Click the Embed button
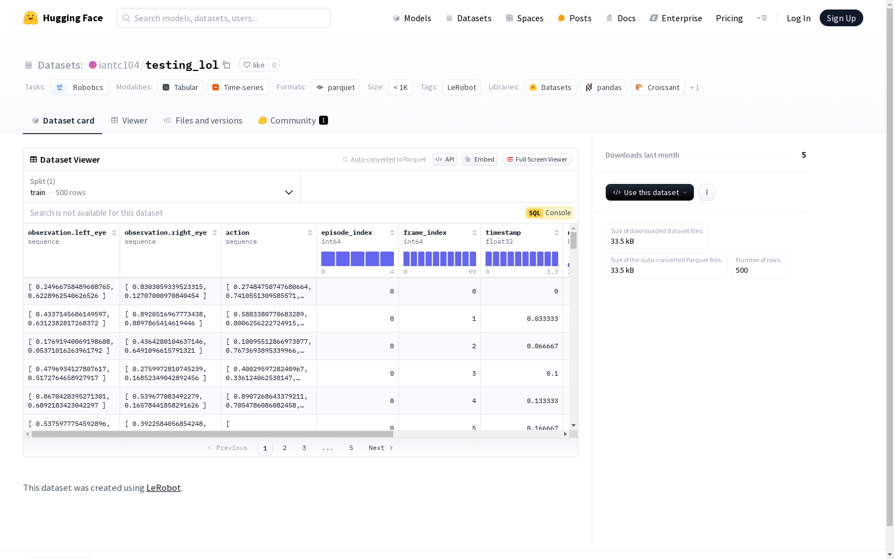894x559 pixels. [479, 159]
